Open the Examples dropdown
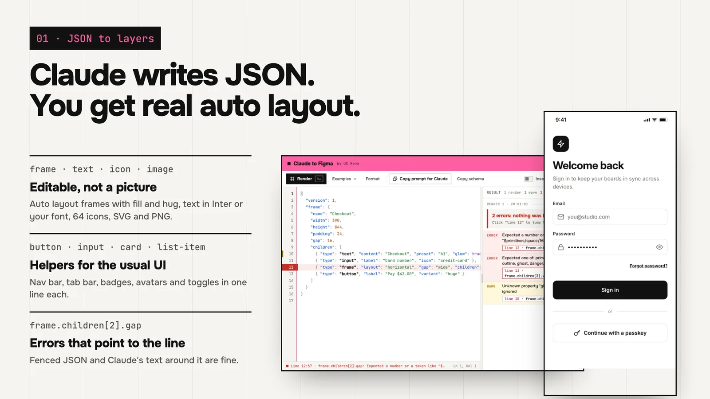710x399 pixels. 344,179
